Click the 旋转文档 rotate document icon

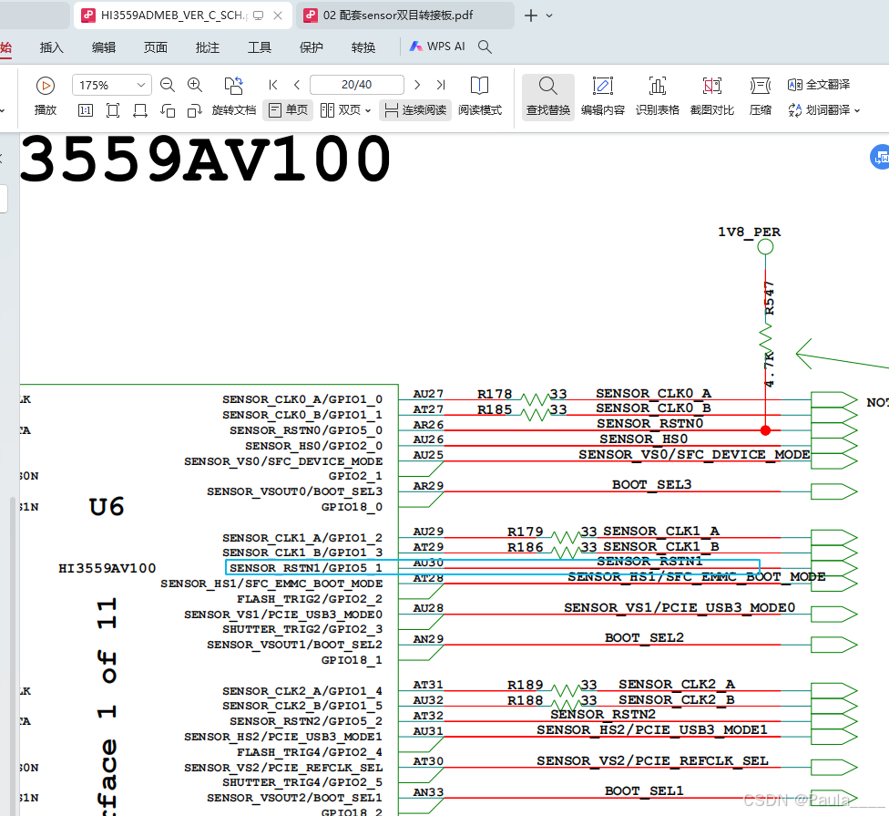pos(233,86)
